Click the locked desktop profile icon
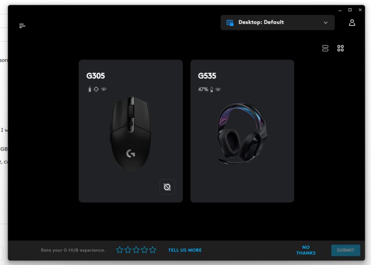Image resolution: width=371 pixels, height=265 pixels. click(x=230, y=23)
